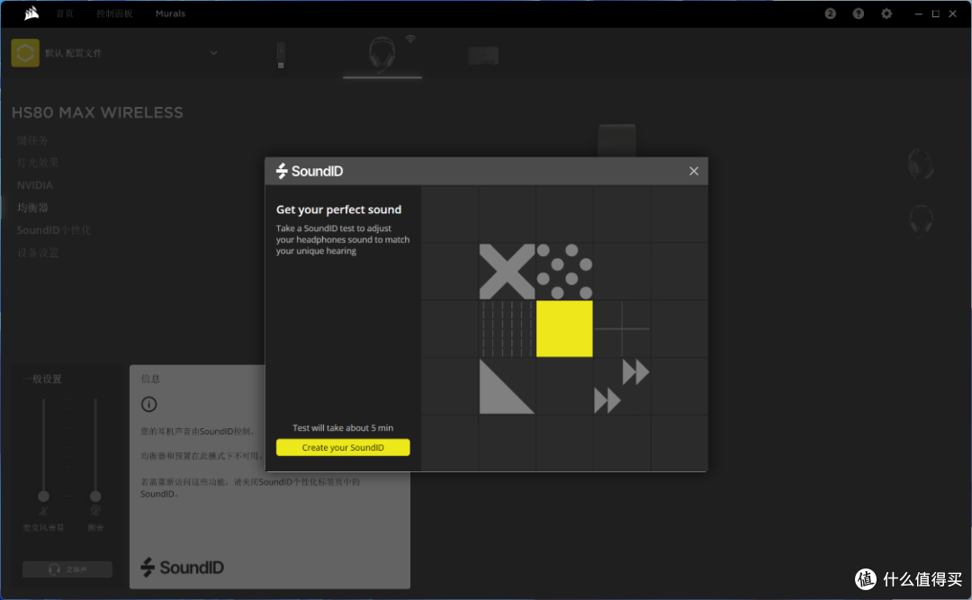Click Create your SoundID button
This screenshot has width=972, height=600.
tap(343, 447)
